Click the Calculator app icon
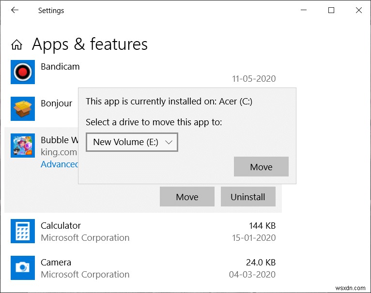The width and height of the screenshot is (371, 293). [23, 231]
